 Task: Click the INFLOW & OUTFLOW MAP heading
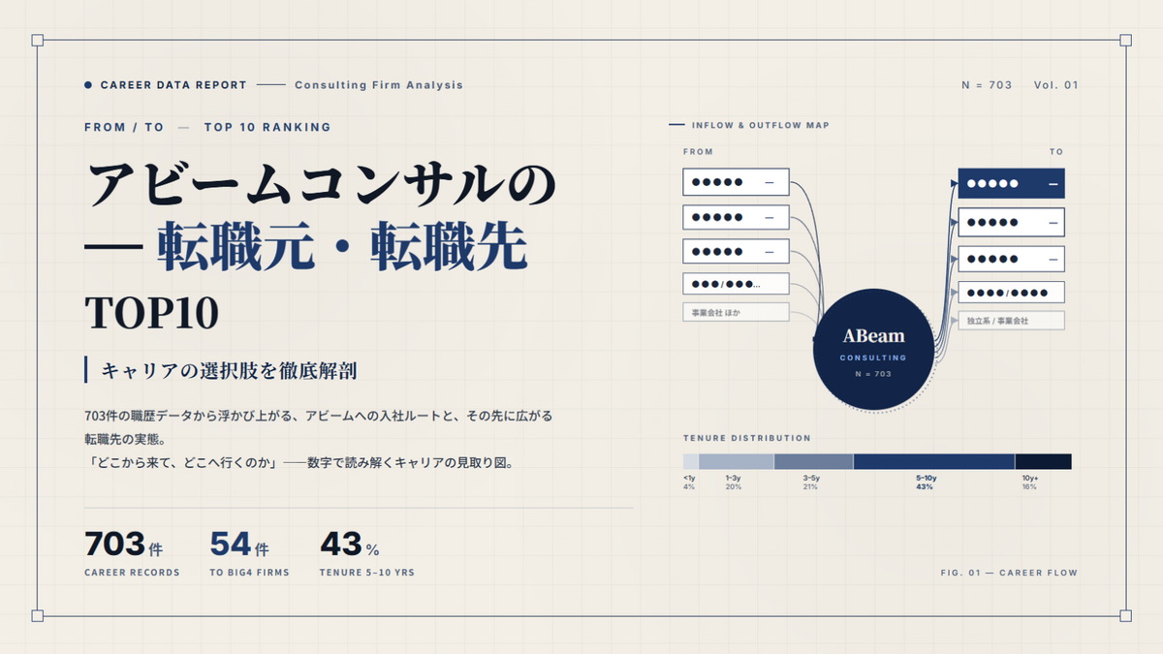pos(761,126)
